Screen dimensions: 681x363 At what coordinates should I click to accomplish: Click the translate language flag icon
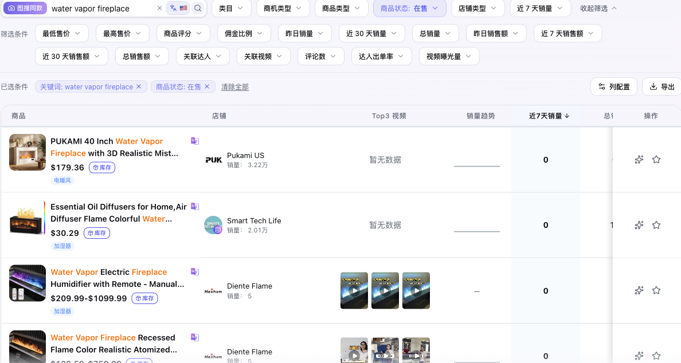coord(178,8)
